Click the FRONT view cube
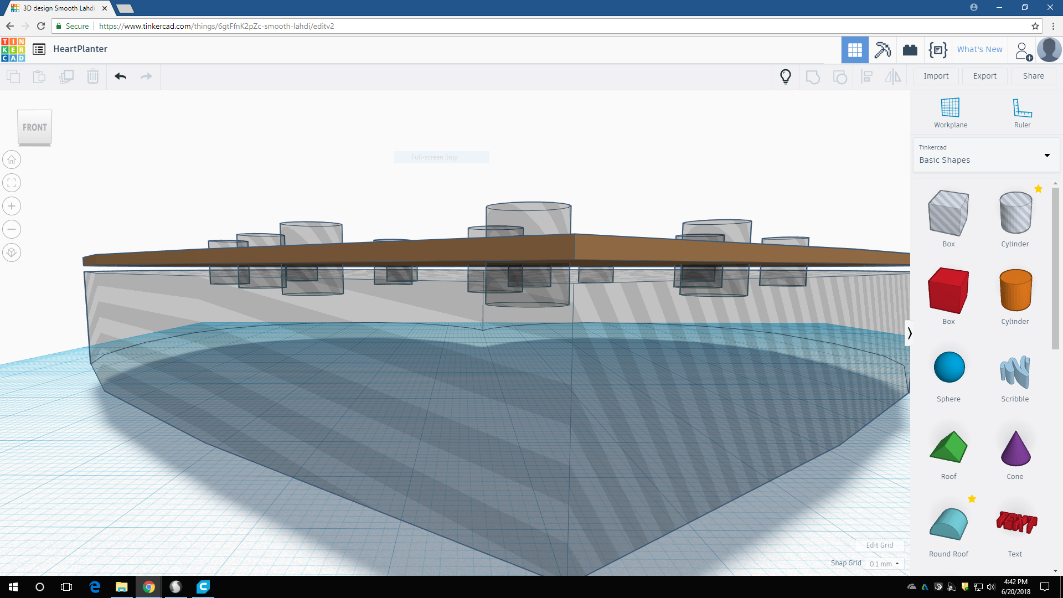This screenshot has width=1063, height=598. tap(34, 128)
